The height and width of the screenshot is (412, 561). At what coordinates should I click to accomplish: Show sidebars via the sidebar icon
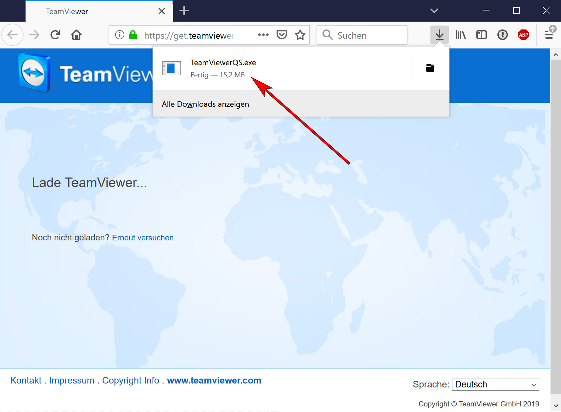point(482,35)
